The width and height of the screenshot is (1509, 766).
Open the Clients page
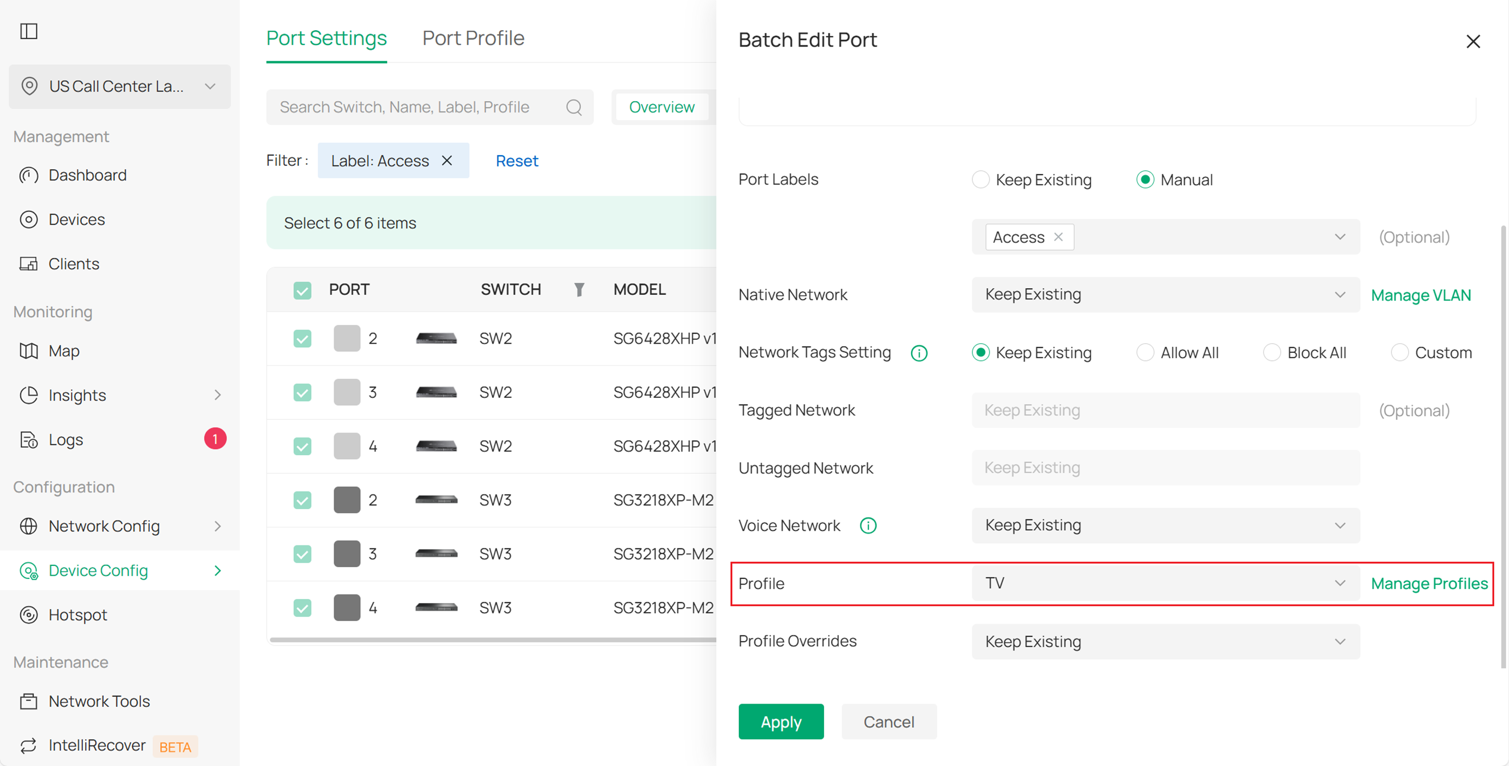click(74, 264)
